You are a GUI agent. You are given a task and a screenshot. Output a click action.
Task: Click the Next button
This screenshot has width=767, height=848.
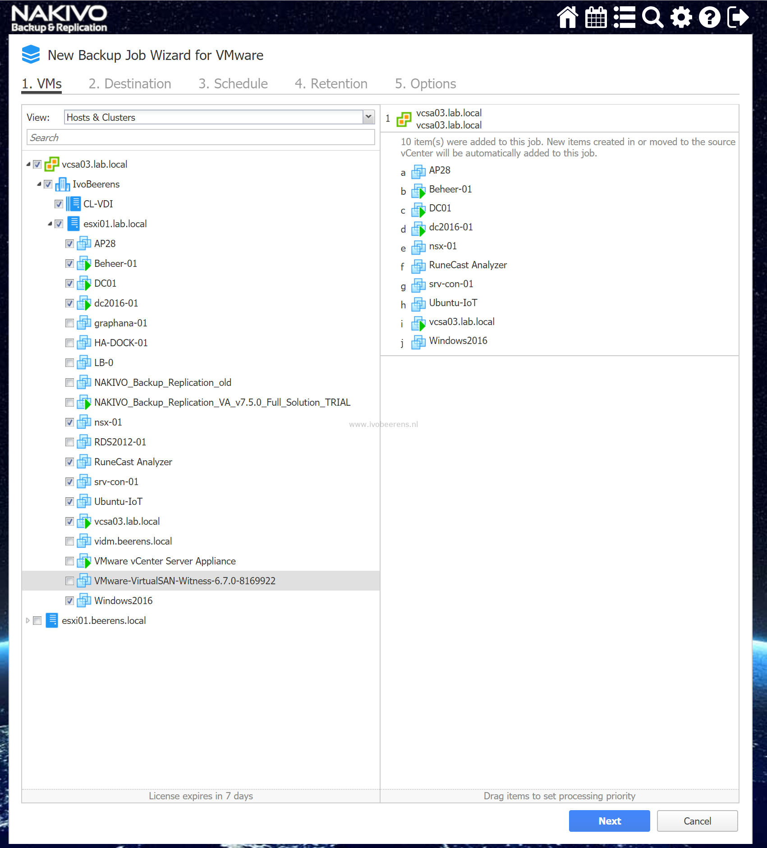pyautogui.click(x=609, y=821)
